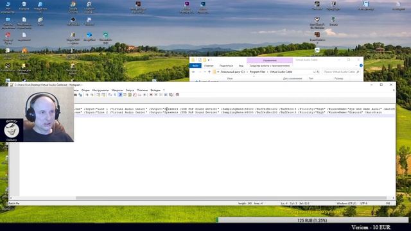Open the Макросы menu in Notepad++

pos(117,90)
